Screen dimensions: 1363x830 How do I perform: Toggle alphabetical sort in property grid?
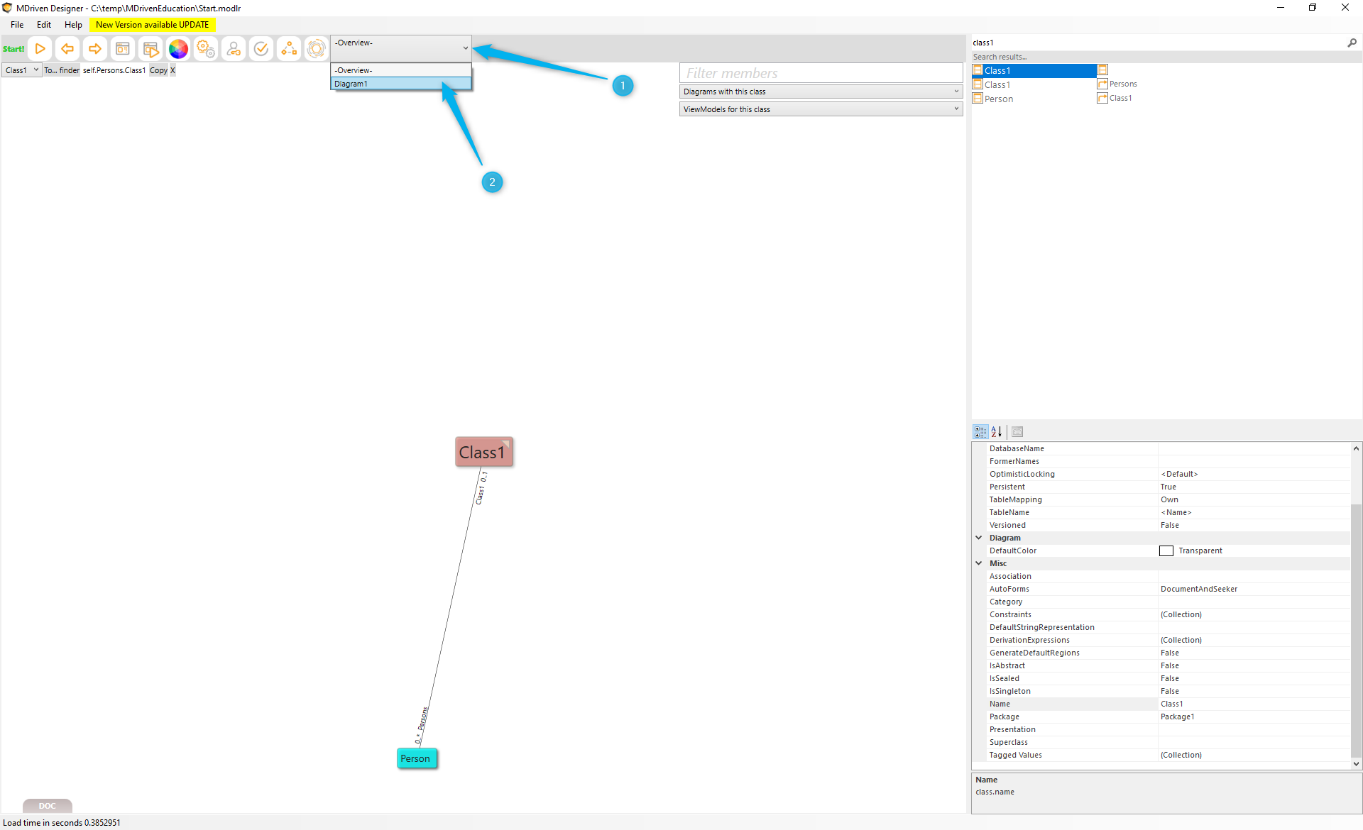click(x=997, y=431)
